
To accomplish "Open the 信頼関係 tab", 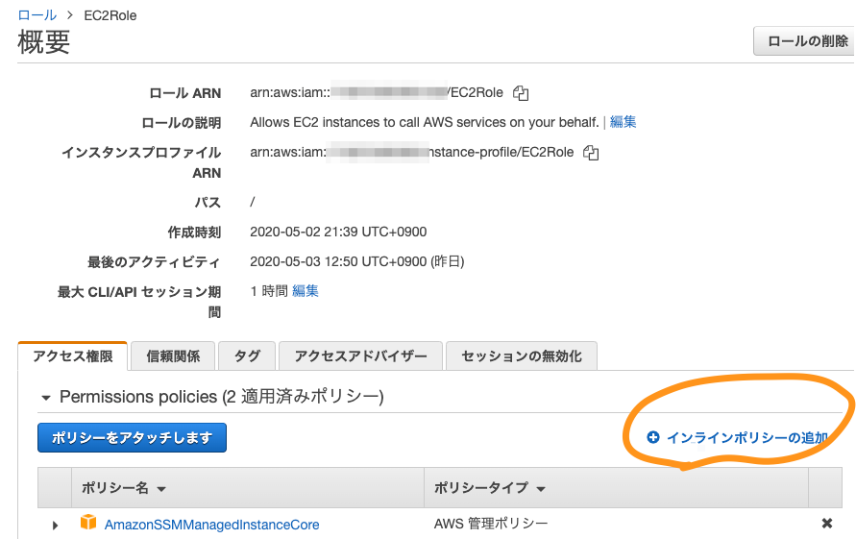I will (x=173, y=356).
